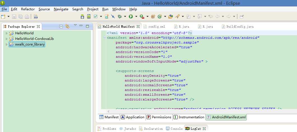Click the Forward navigation arrow icon
This screenshot has width=297, height=132.
coord(229,16)
